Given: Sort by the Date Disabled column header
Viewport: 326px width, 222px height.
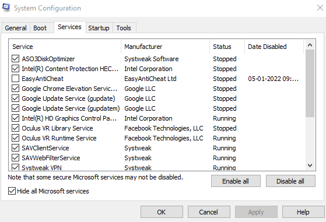Looking at the screenshot, I should point(274,47).
